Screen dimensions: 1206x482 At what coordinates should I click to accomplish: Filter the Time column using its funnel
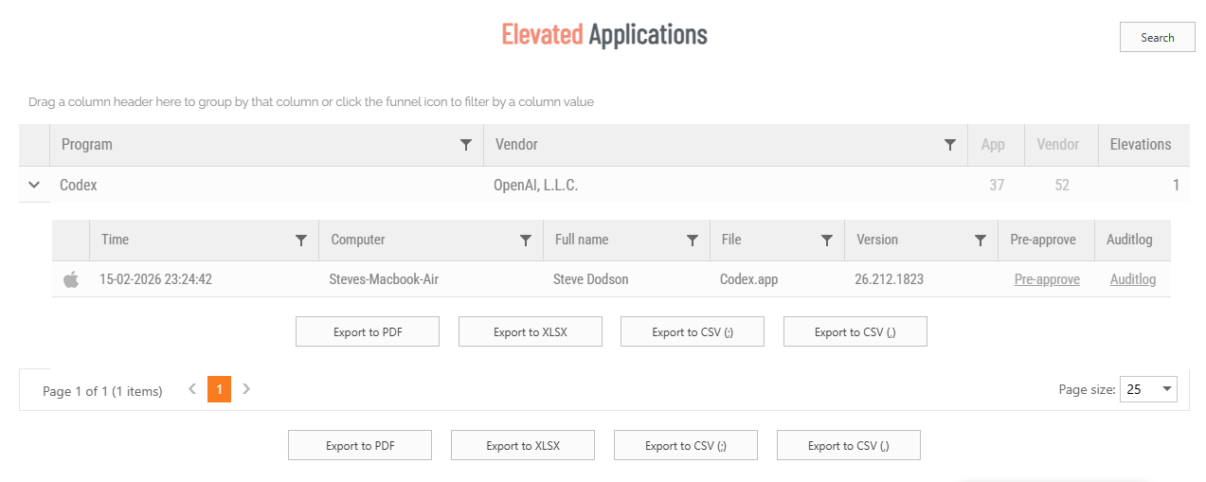(x=301, y=241)
